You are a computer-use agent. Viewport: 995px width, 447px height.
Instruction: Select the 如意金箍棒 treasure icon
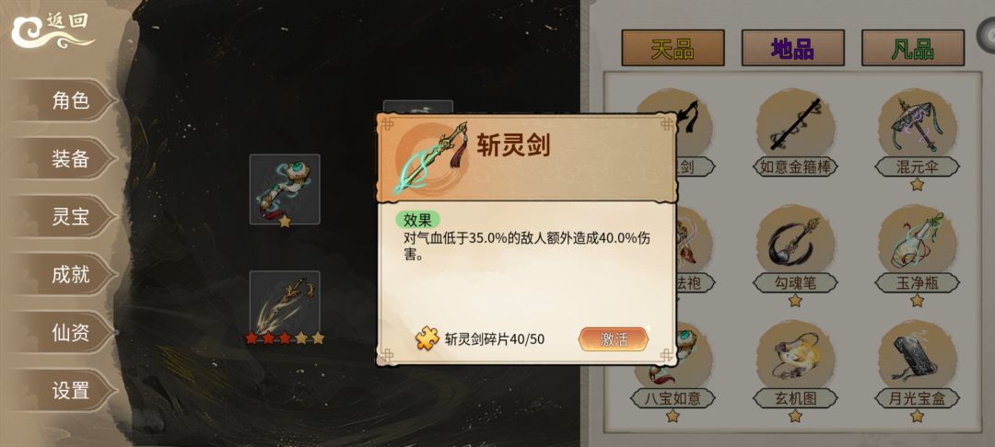click(794, 125)
